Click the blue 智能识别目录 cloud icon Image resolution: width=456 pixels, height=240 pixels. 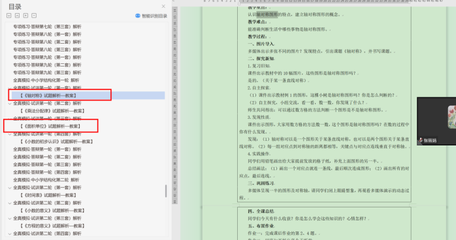pyautogui.click(x=138, y=16)
